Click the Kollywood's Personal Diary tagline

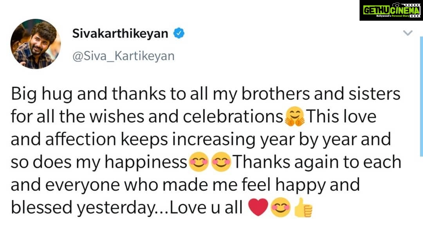(393, 16)
